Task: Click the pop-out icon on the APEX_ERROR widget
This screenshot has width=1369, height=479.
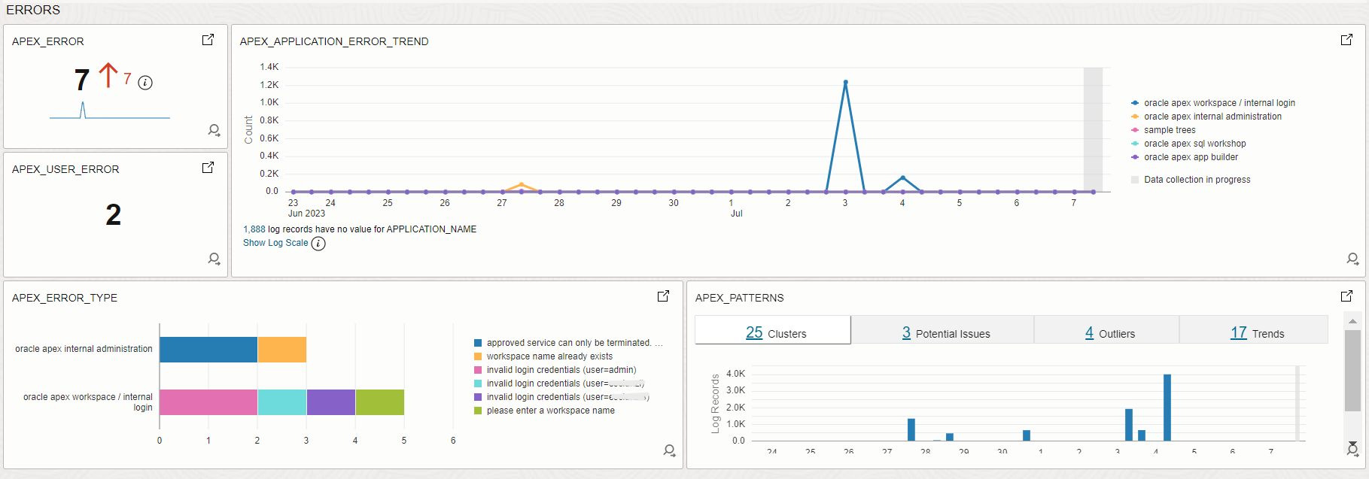Action: click(208, 40)
